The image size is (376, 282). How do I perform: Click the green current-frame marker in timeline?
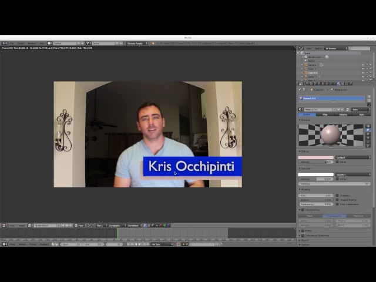[117, 233]
